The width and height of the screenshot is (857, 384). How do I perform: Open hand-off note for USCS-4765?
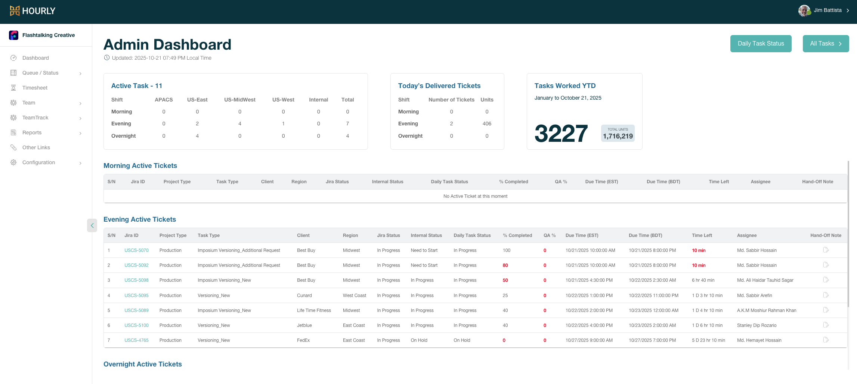pyautogui.click(x=826, y=340)
